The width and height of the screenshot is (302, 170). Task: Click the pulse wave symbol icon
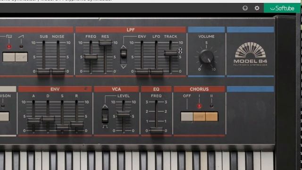click(9, 36)
